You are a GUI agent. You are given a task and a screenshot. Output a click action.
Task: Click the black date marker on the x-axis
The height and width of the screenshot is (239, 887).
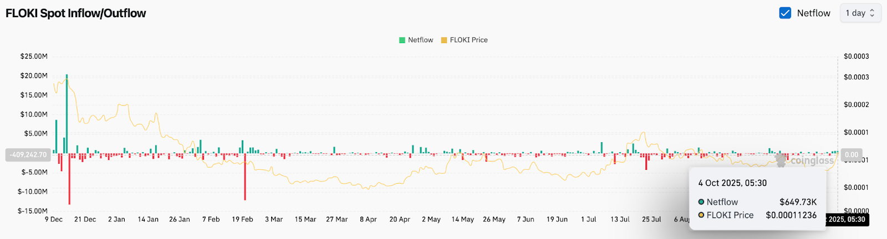pos(846,220)
